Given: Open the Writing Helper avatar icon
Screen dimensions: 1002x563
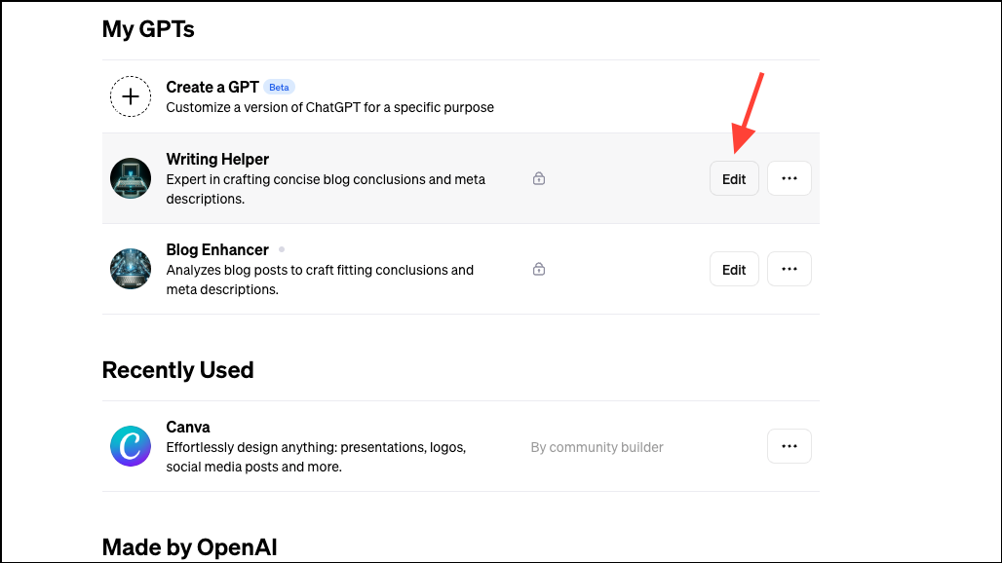Looking at the screenshot, I should (131, 178).
